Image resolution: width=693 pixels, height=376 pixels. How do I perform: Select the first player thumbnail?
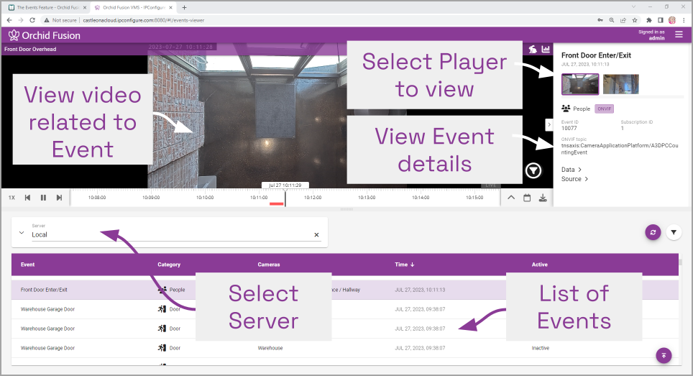(580, 84)
